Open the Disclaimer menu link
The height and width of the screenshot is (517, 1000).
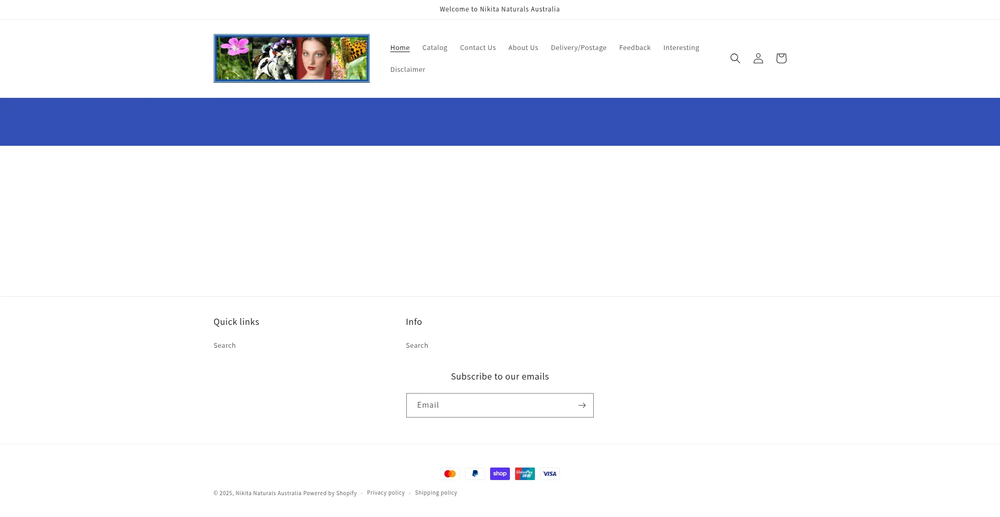408,69
